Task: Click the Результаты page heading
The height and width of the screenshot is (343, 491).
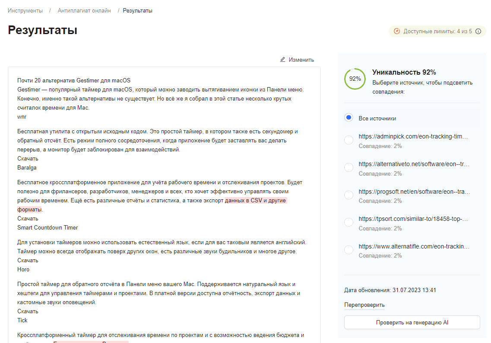Action: point(43,30)
